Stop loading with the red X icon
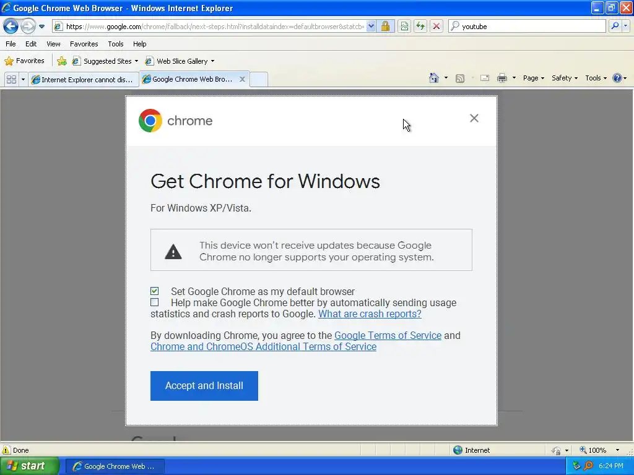 (x=436, y=27)
